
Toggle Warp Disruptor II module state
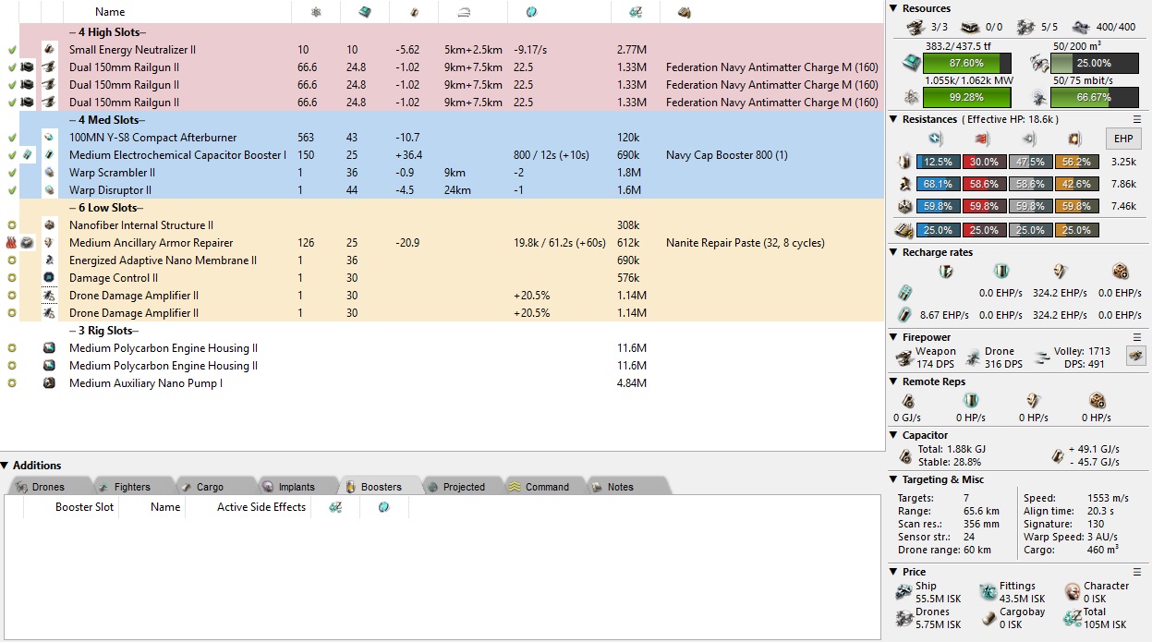pos(12,190)
